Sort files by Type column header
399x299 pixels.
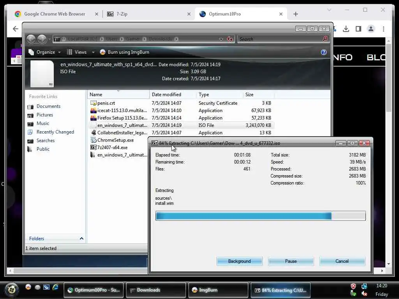pyautogui.click(x=220, y=95)
